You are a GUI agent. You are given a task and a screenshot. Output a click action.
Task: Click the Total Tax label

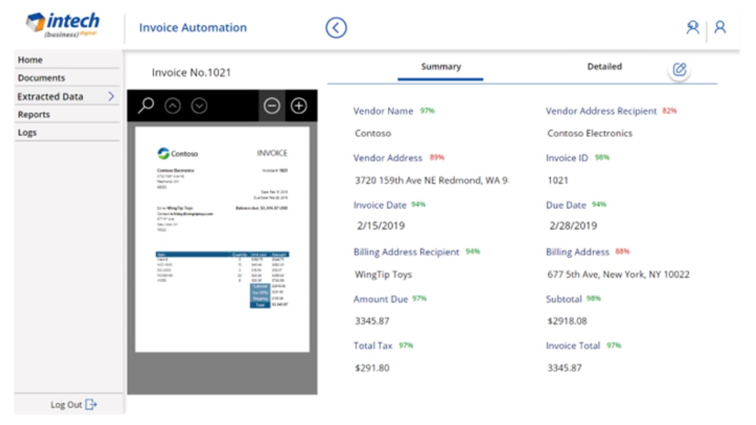click(x=373, y=346)
